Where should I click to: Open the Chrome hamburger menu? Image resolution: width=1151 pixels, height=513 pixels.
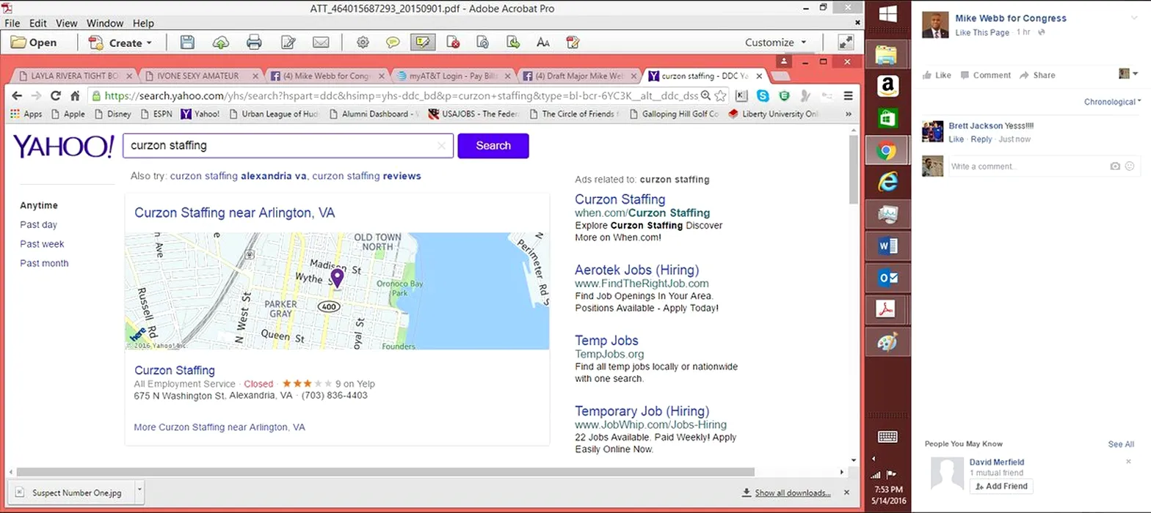click(848, 95)
